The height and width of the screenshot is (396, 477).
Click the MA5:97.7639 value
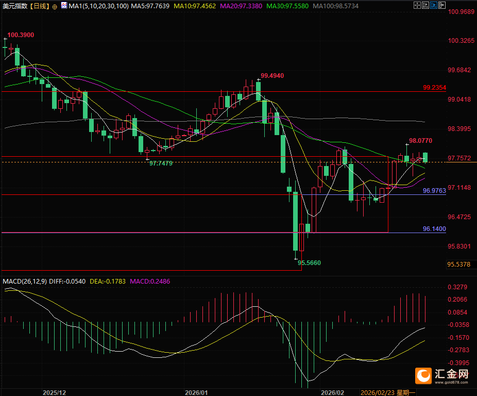tap(150, 6)
